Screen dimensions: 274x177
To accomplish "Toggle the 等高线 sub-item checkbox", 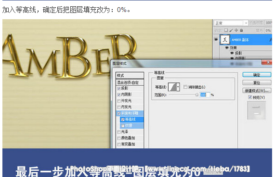I will pyautogui.click(x=123, y=119).
